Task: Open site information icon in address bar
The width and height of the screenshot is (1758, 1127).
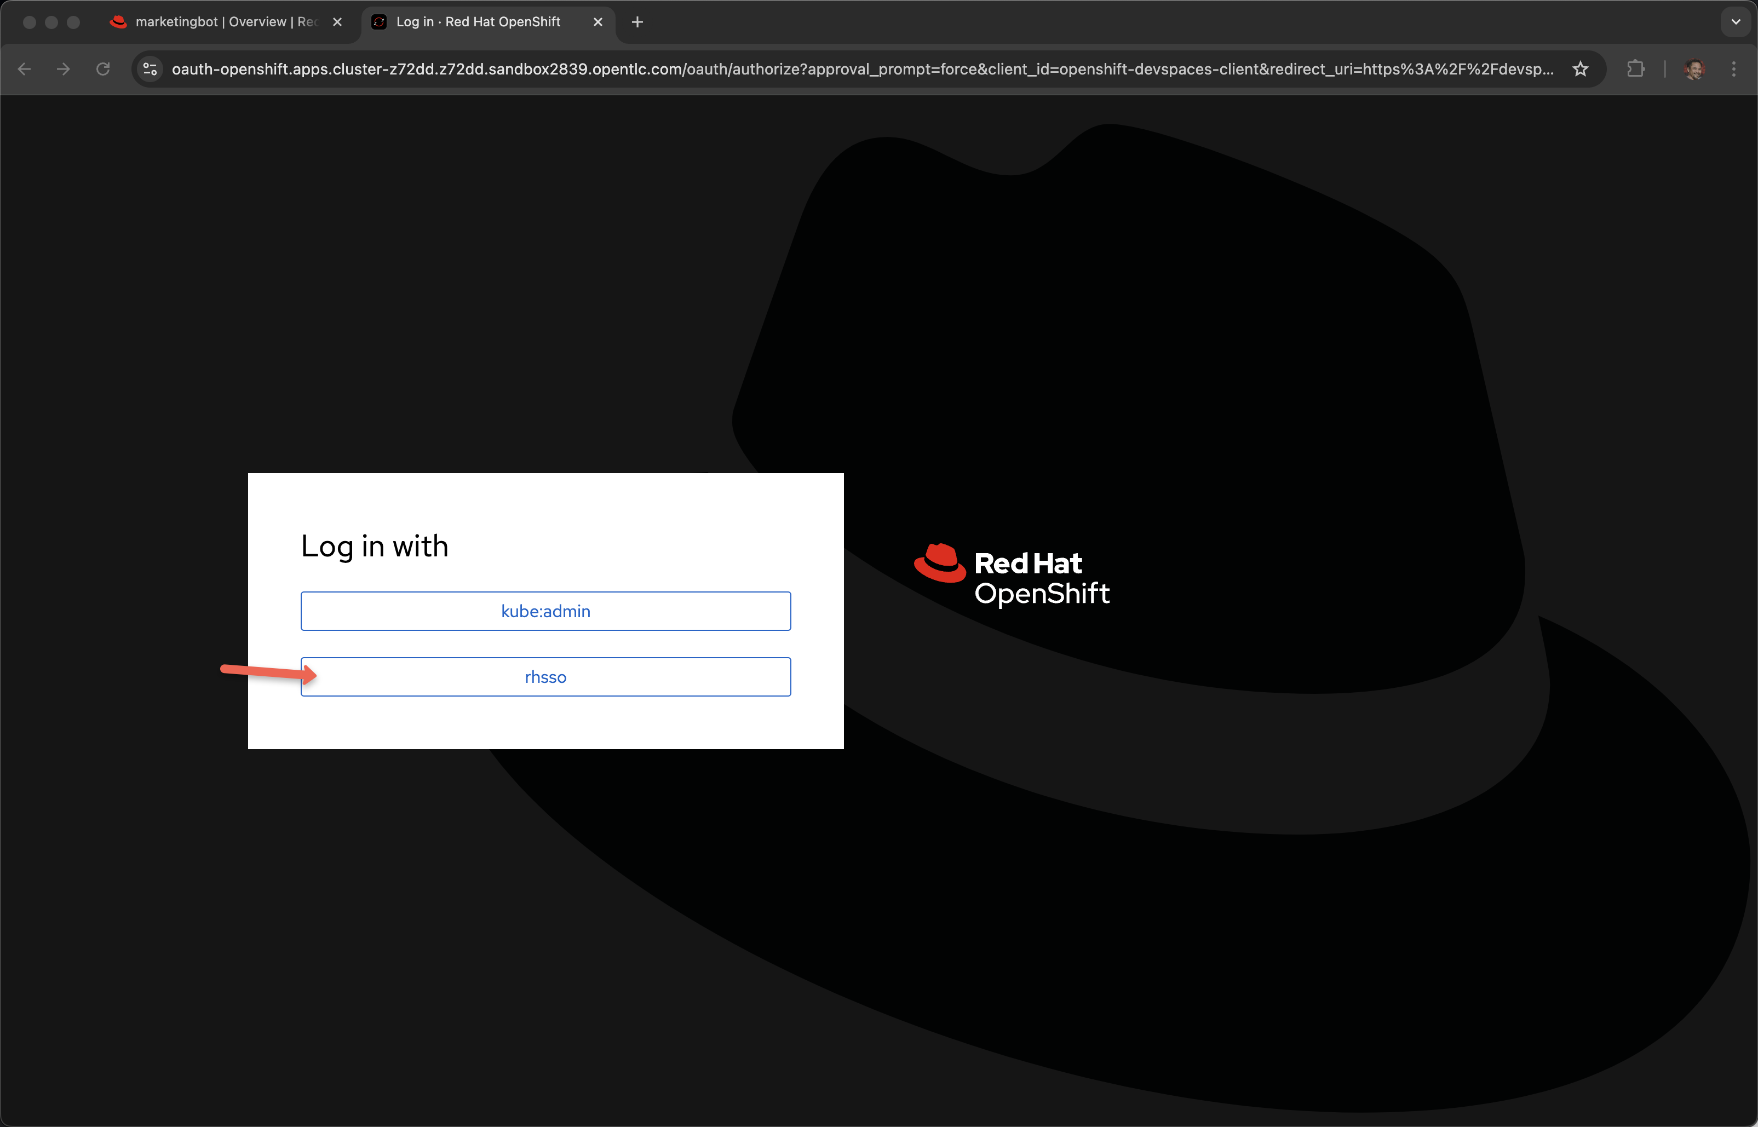Action: click(150, 69)
